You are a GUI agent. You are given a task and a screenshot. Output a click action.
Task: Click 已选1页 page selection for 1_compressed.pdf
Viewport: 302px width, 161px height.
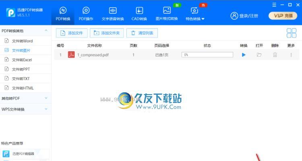point(161,55)
